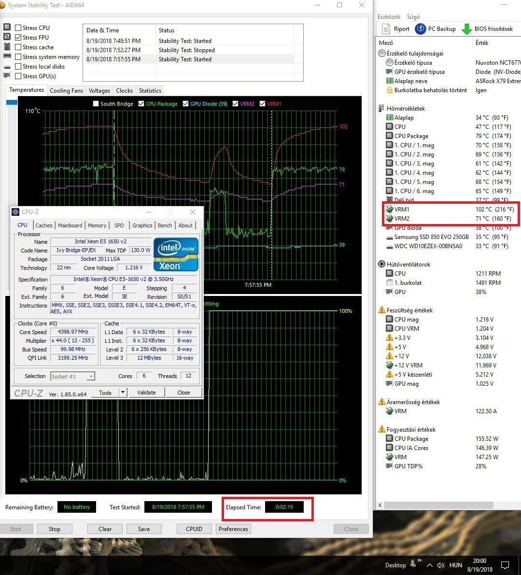
Task: Click the taskbar volume speaker icon
Action: pos(441,565)
